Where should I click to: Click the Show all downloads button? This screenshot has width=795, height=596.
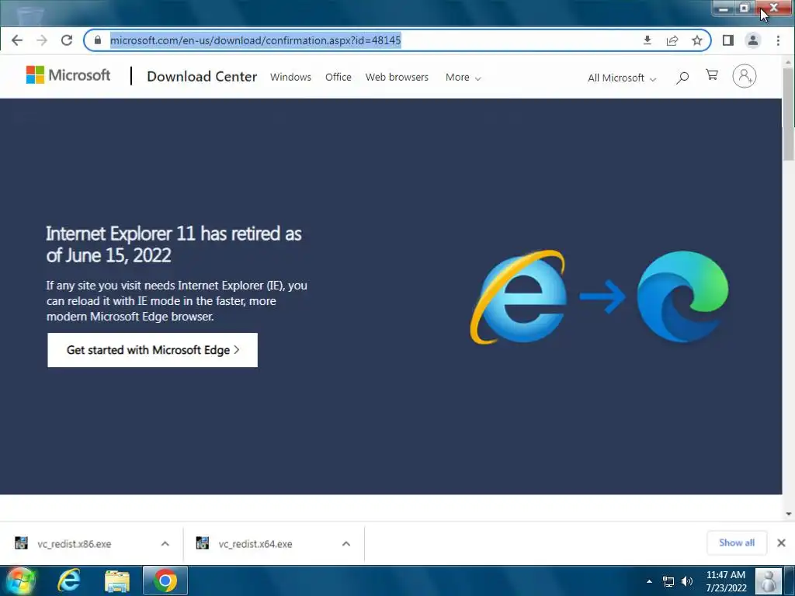[736, 542]
